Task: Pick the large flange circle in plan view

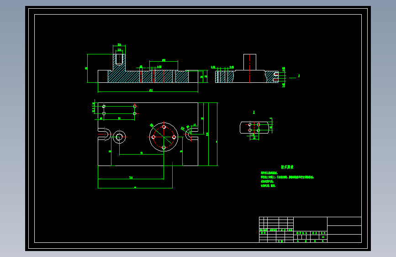Action: point(164,137)
